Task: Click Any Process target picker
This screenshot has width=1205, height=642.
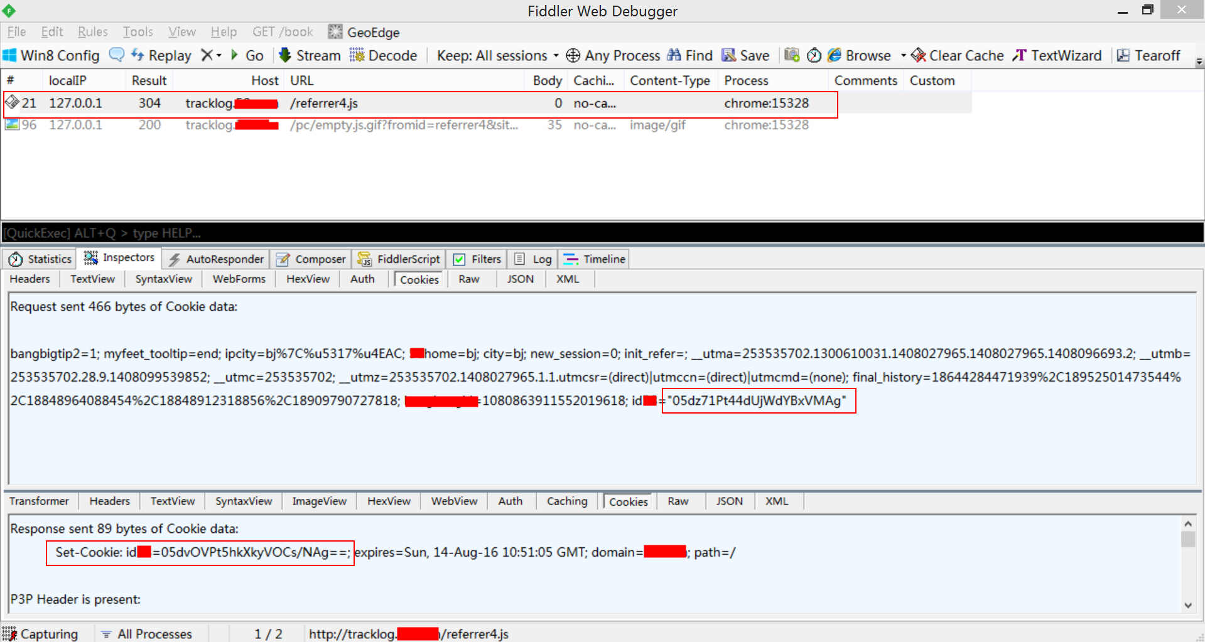Action: 613,55
